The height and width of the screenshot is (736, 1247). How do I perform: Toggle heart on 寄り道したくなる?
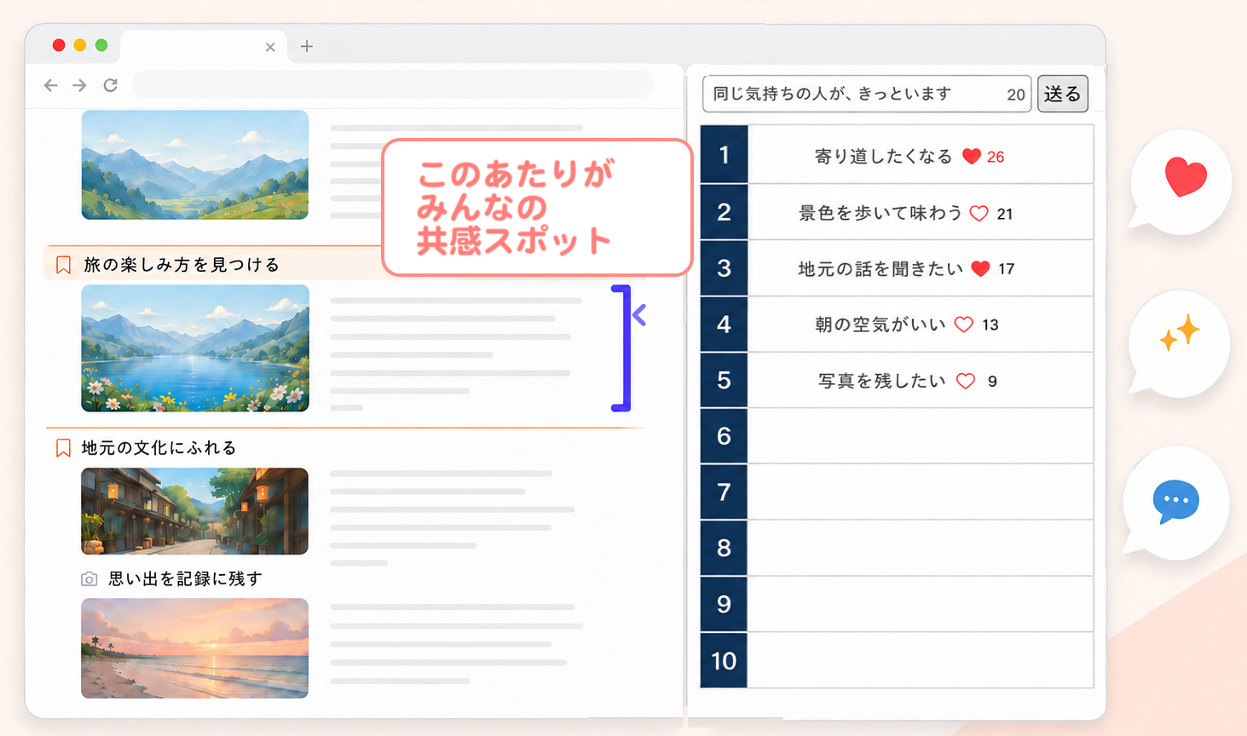point(971,157)
